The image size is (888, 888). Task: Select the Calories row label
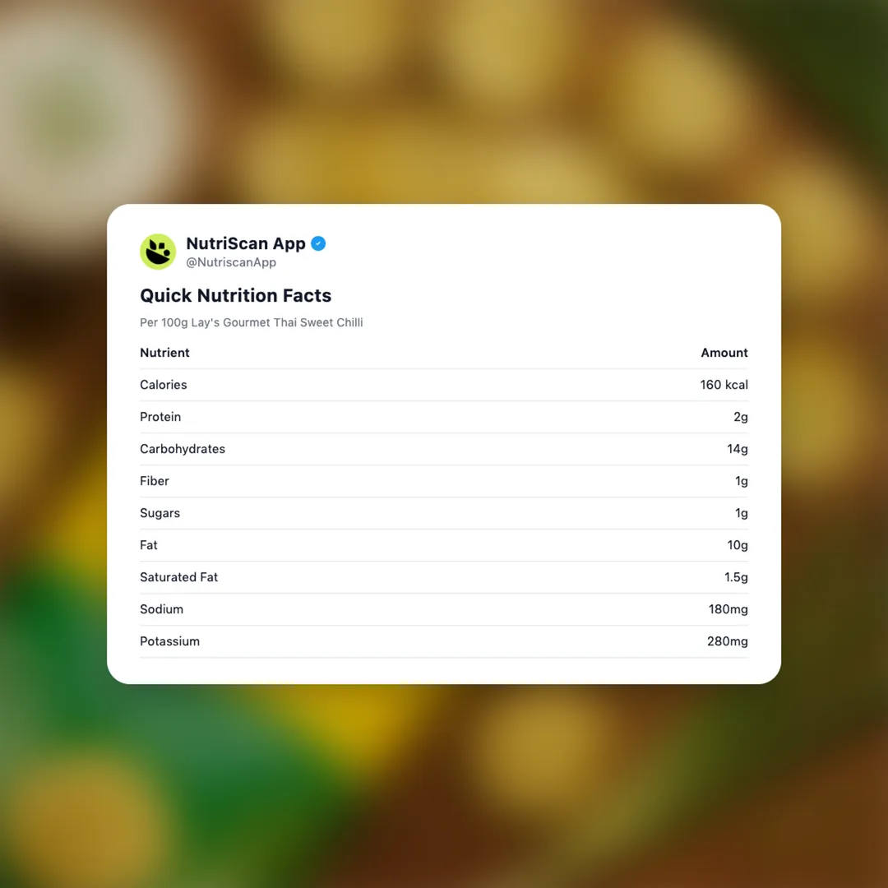coord(164,385)
